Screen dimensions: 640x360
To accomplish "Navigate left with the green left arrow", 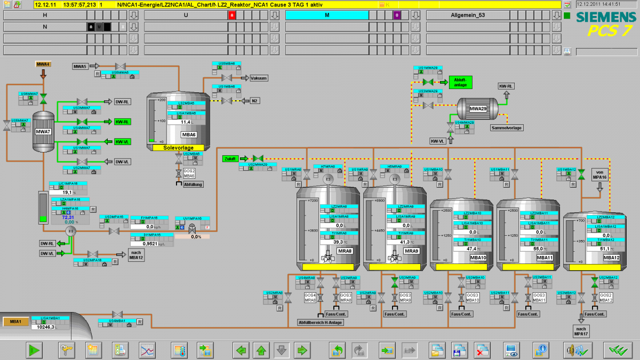I will click(242, 350).
